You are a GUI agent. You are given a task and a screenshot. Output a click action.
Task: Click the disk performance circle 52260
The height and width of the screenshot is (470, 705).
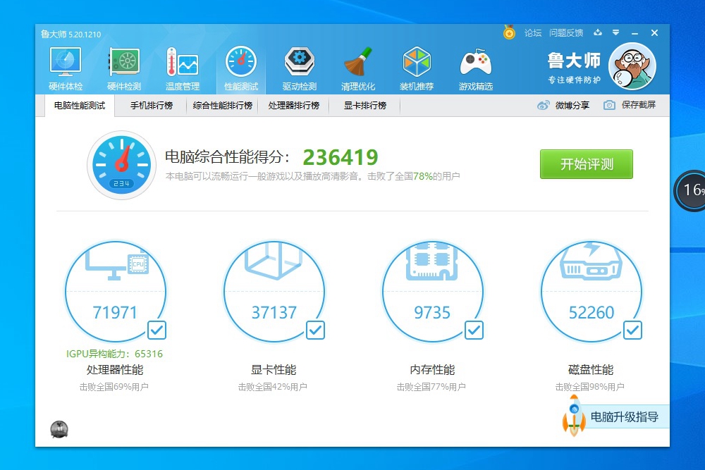(591, 291)
